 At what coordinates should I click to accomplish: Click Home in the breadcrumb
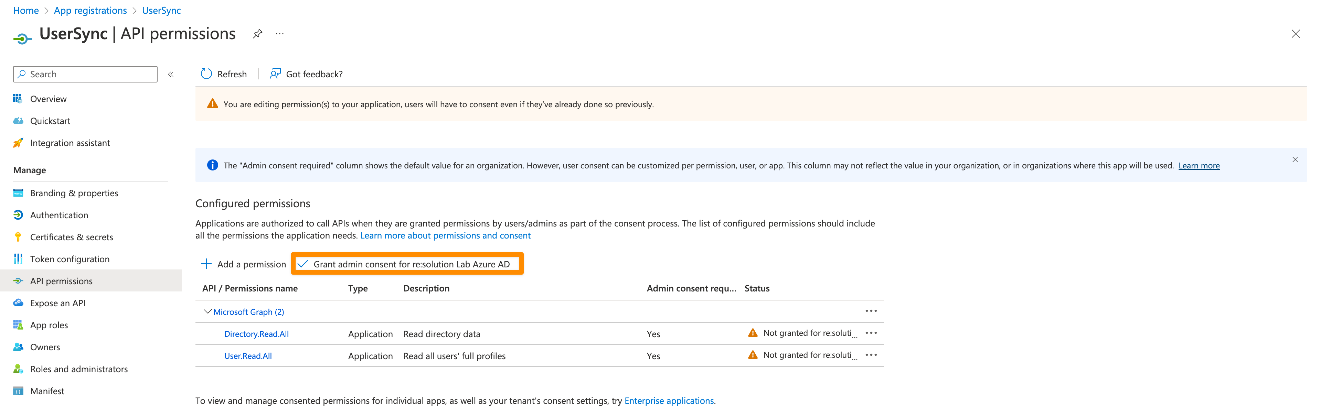(x=25, y=10)
